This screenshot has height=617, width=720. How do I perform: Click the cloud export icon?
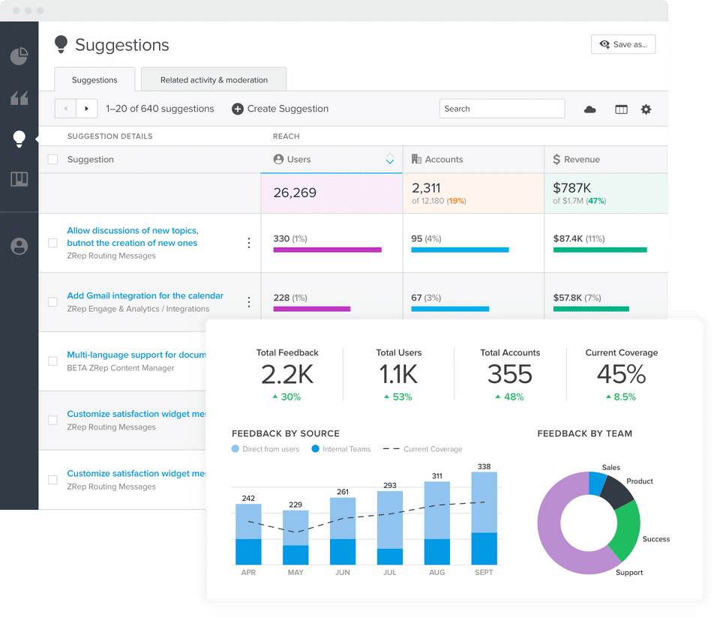click(x=590, y=109)
